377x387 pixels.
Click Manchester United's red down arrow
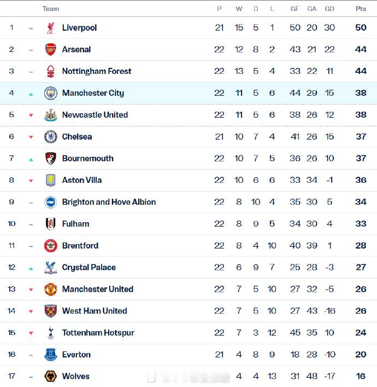click(31, 290)
